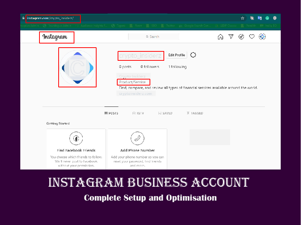Open the SEO bookmarks folder
This screenshot has height=225, width=301.
(x=151, y=25)
